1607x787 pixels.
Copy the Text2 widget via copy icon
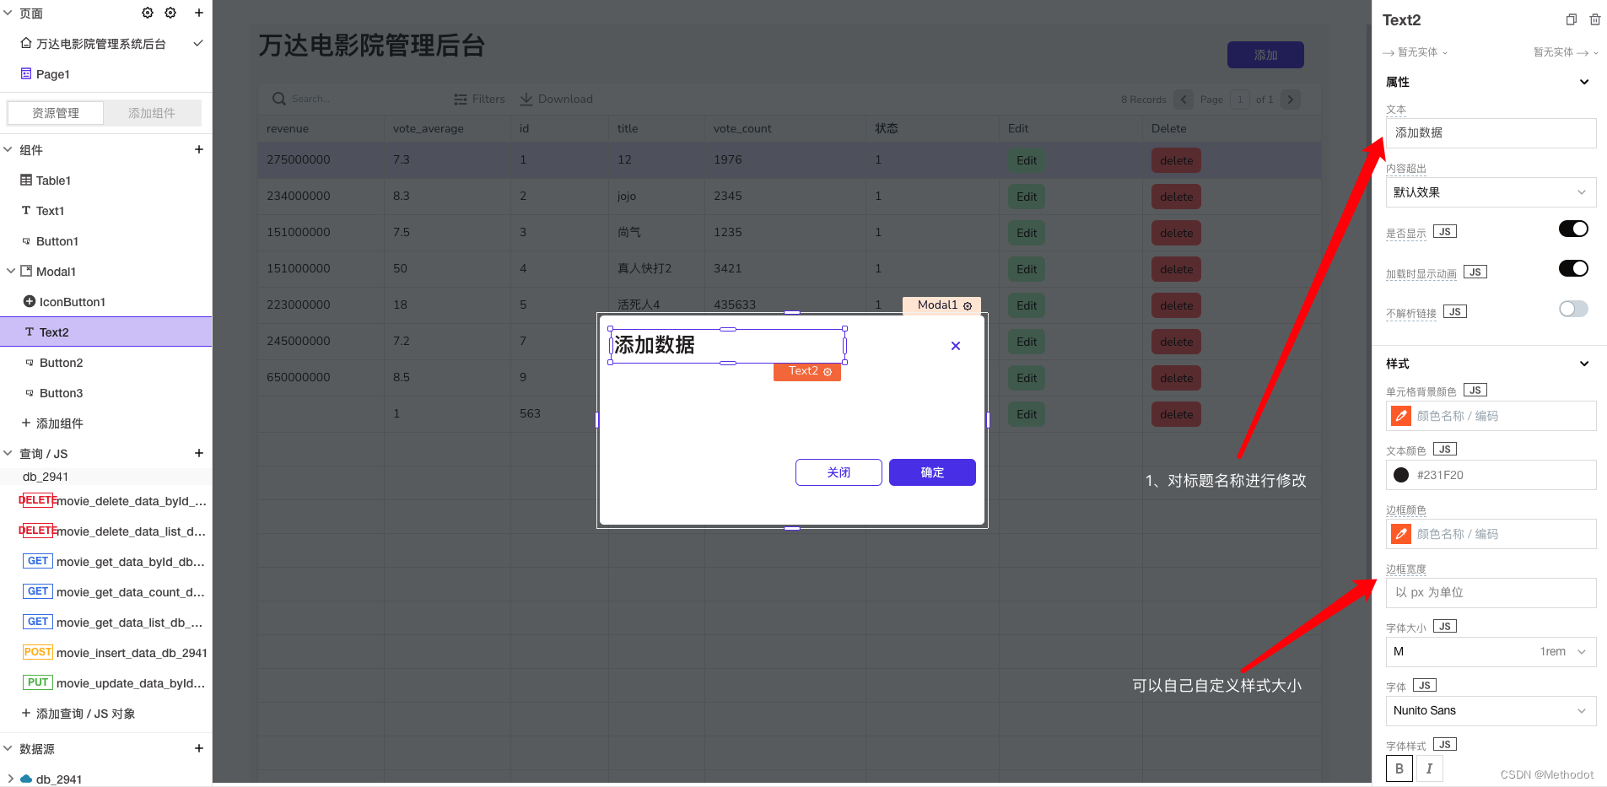(x=1571, y=19)
